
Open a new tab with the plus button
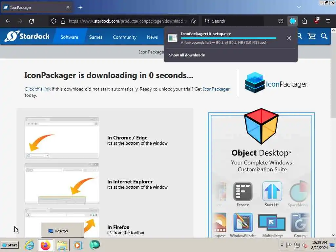[80, 8]
